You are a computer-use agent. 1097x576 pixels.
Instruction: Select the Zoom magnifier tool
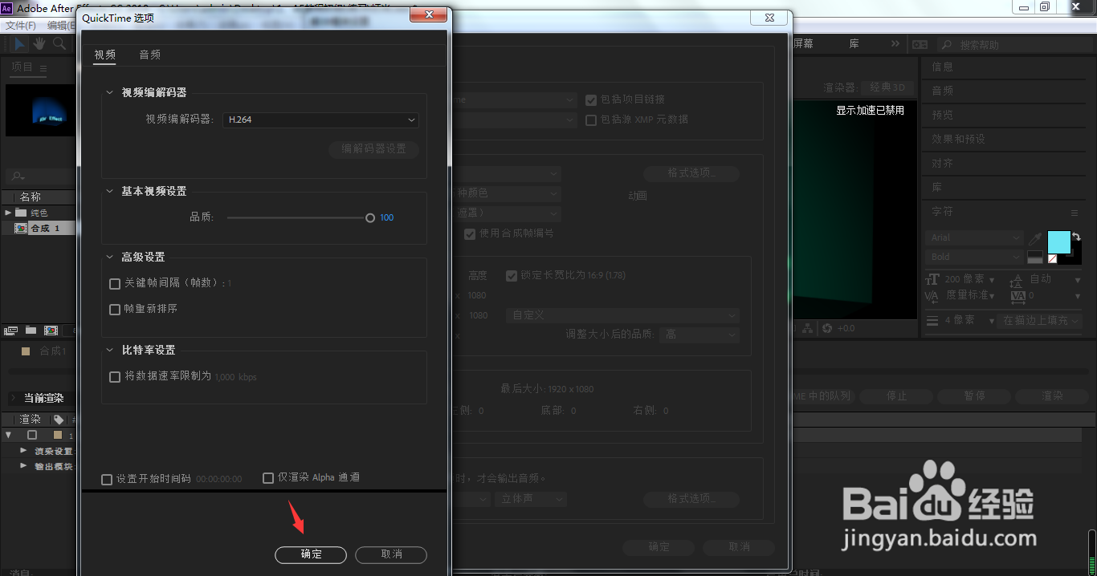coord(59,43)
